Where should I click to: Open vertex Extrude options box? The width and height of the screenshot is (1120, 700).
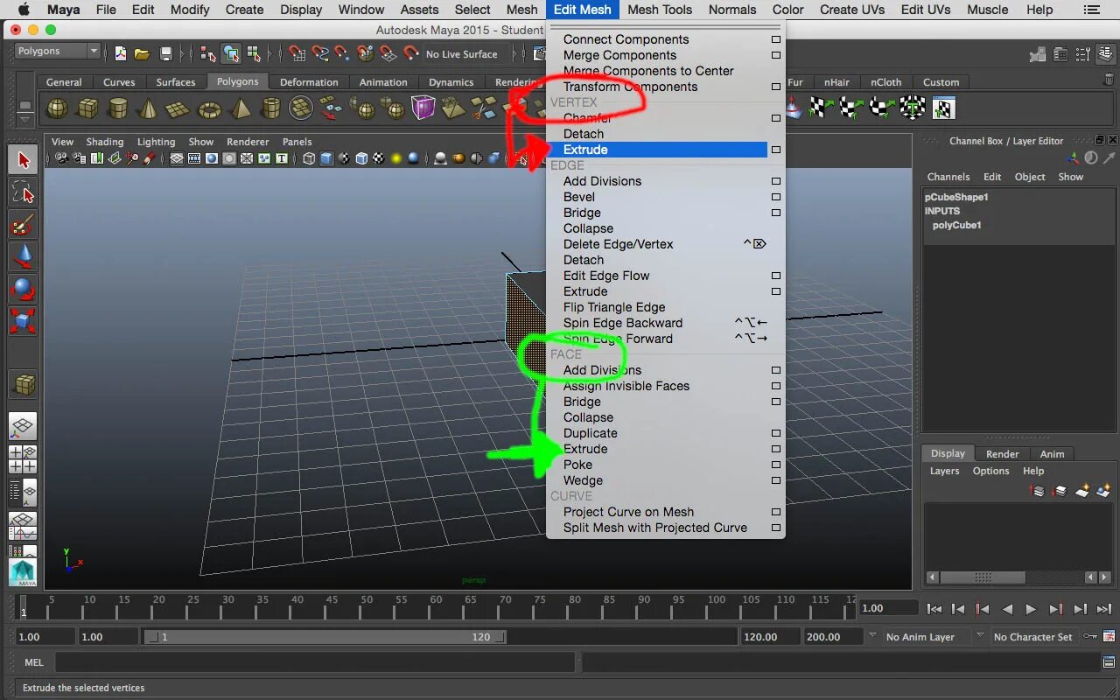coord(775,150)
